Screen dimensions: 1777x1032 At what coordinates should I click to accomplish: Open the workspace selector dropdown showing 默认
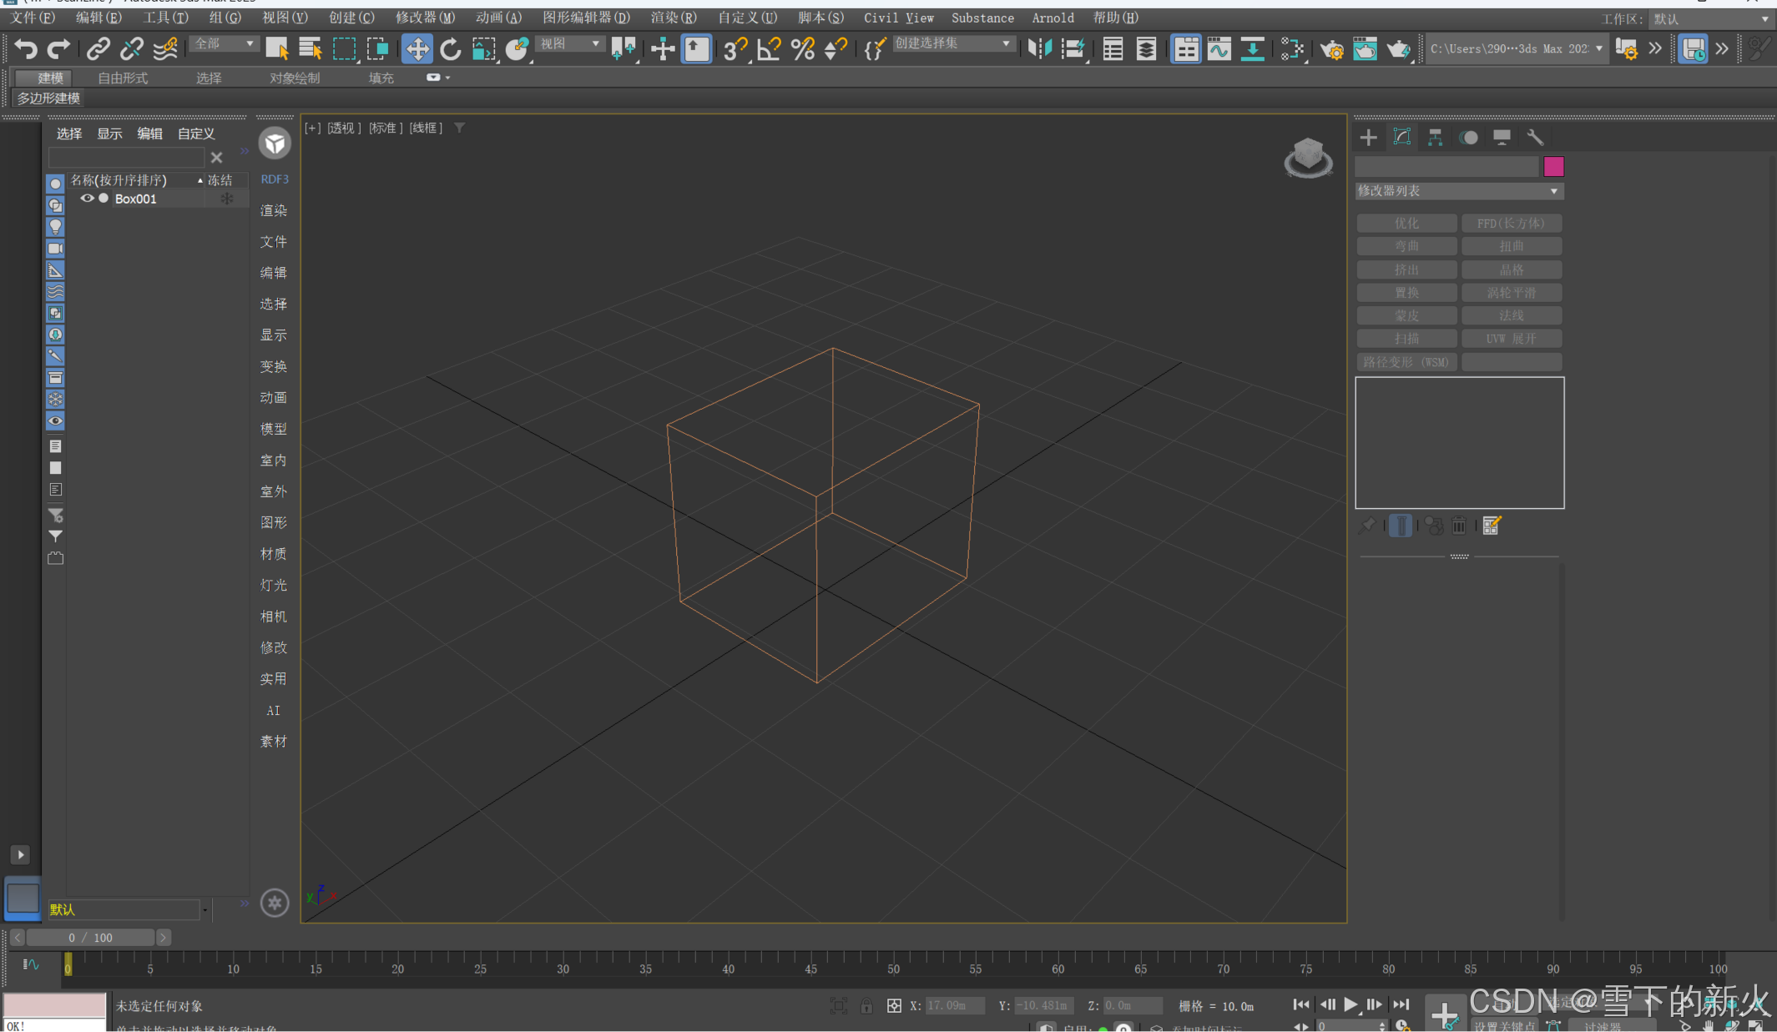coord(1710,18)
